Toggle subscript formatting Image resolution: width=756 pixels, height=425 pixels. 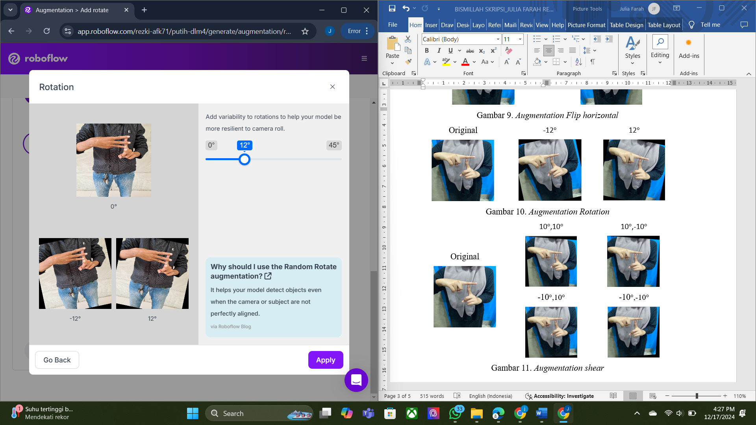pos(482,51)
